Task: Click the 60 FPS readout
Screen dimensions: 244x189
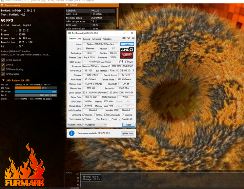Action: 7,20
